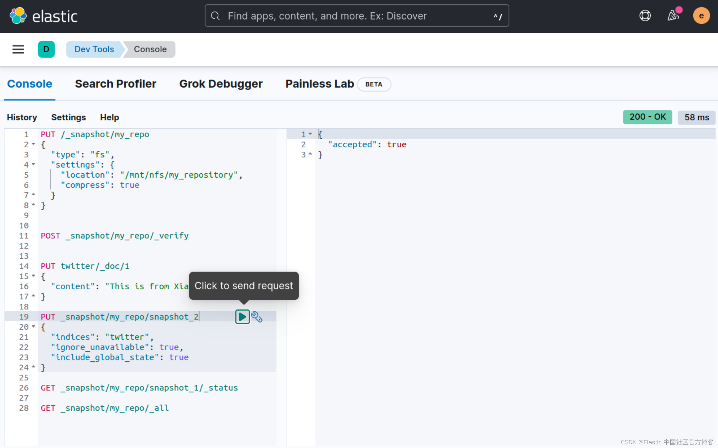Image resolution: width=718 pixels, height=448 pixels.
Task: Click the green Dev Tools 'D' icon
Action: [x=46, y=49]
